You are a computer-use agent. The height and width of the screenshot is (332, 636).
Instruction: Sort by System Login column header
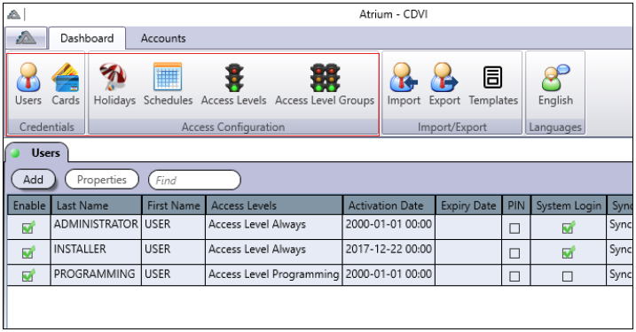click(569, 205)
